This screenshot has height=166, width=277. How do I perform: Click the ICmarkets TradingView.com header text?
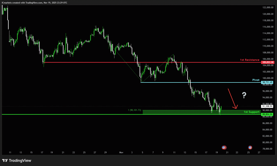tap(34, 2)
